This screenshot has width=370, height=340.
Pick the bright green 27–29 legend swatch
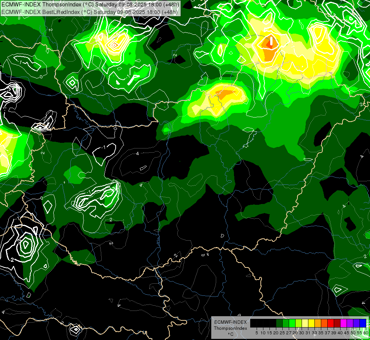coord(292,323)
